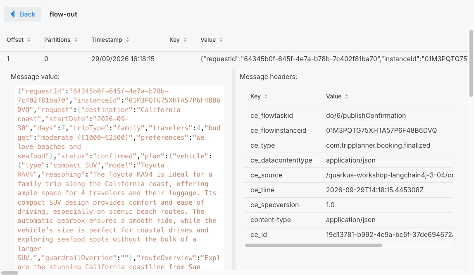Click the bottom horizontal page scrollbar
The width and height of the screenshot is (474, 275).
click(x=10, y=273)
